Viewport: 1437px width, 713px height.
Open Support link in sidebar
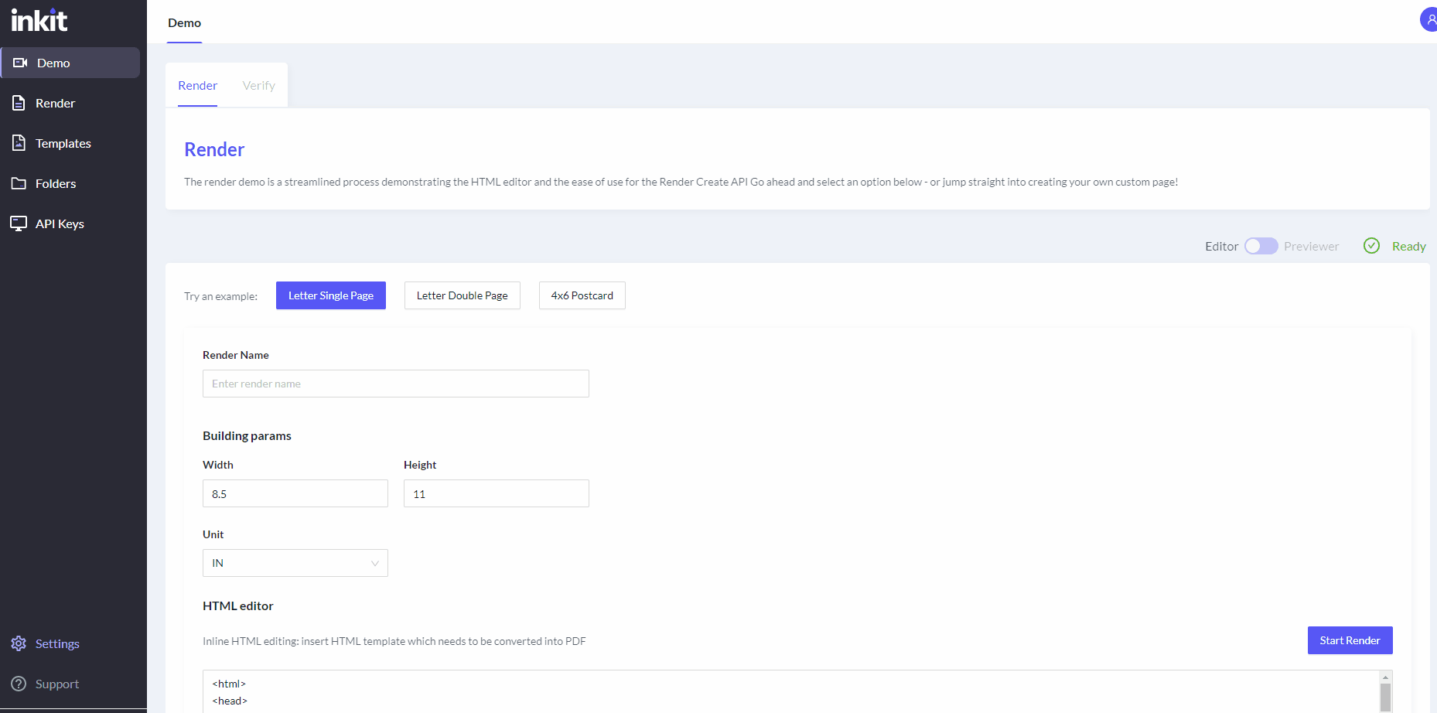click(57, 684)
